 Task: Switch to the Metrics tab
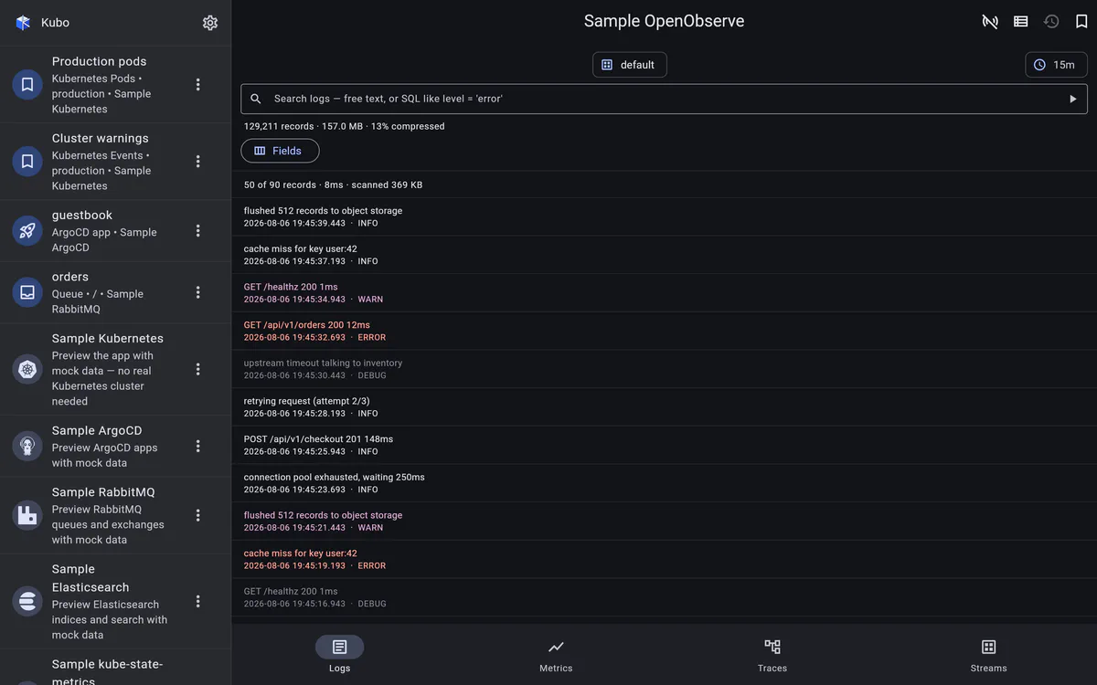click(556, 655)
